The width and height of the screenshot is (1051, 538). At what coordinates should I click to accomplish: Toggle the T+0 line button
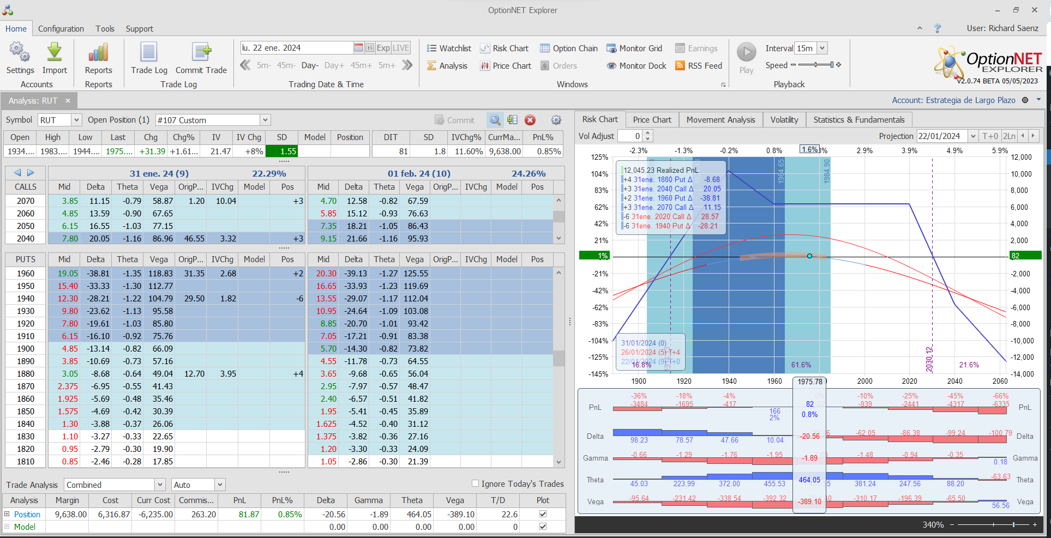[x=990, y=136]
